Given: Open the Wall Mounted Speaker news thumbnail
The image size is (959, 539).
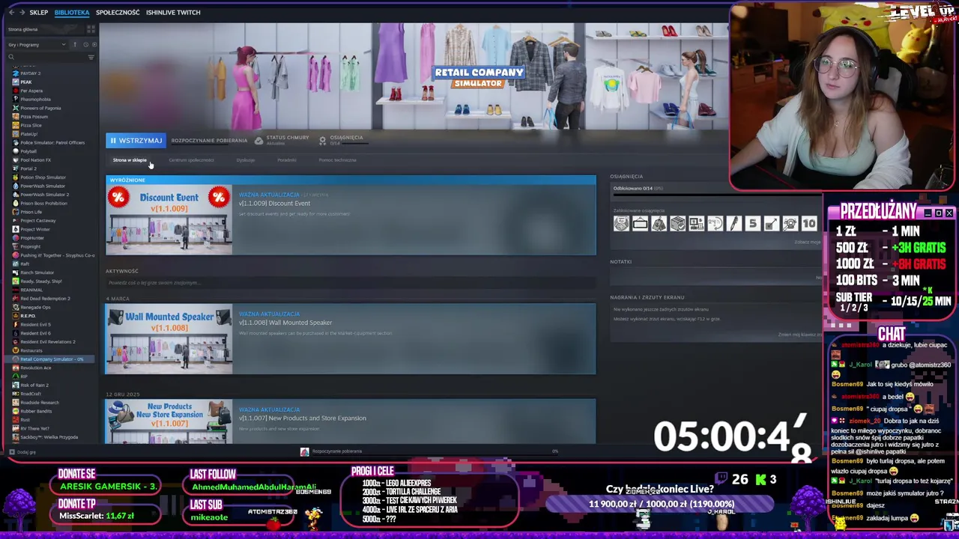Looking at the screenshot, I should pos(169,339).
